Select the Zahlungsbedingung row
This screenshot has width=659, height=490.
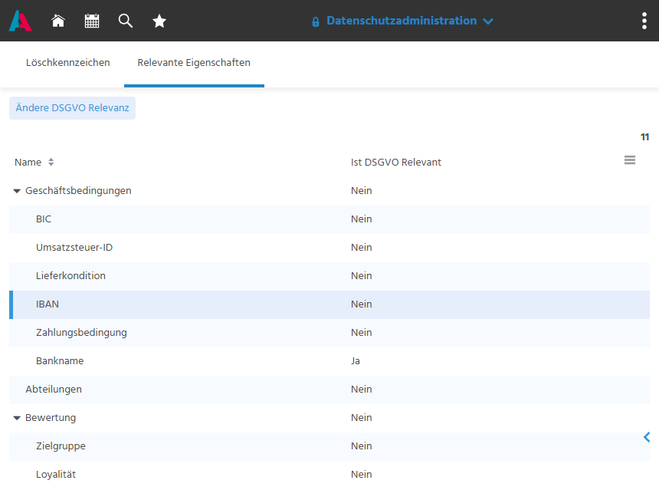(x=329, y=333)
